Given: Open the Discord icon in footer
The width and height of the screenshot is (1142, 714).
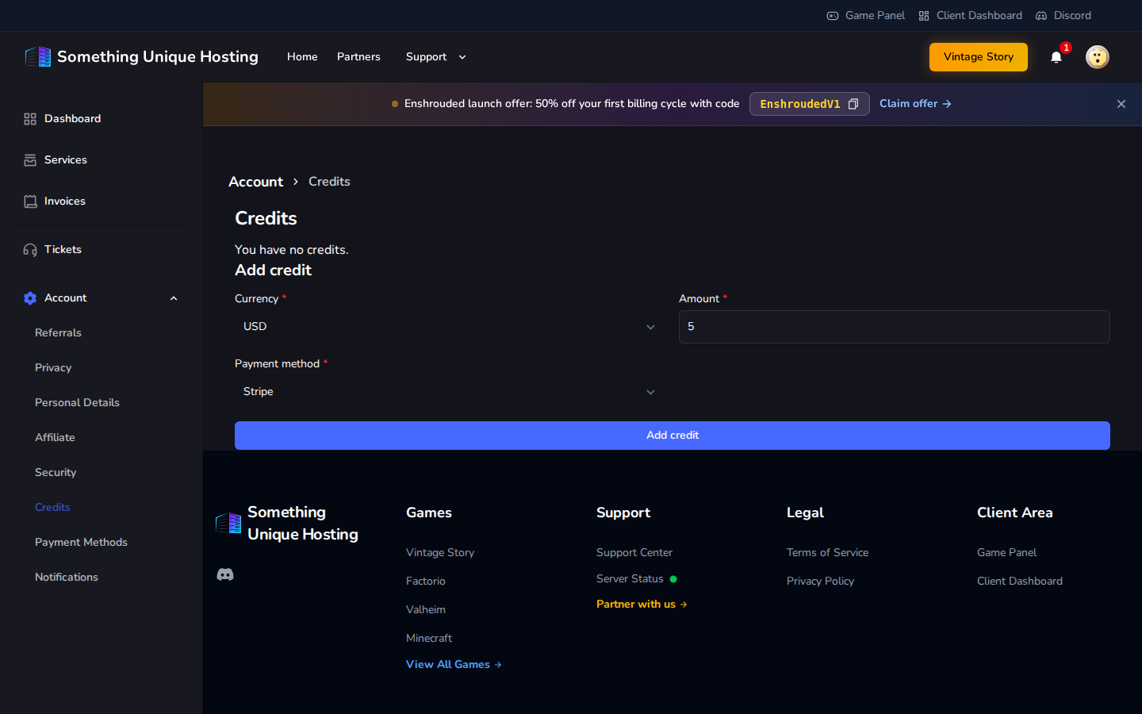Looking at the screenshot, I should pyautogui.click(x=225, y=574).
